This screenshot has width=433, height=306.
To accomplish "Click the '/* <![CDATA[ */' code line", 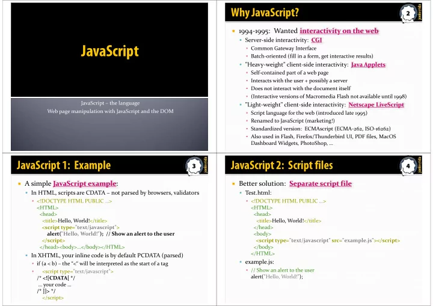I will click(x=56, y=278).
